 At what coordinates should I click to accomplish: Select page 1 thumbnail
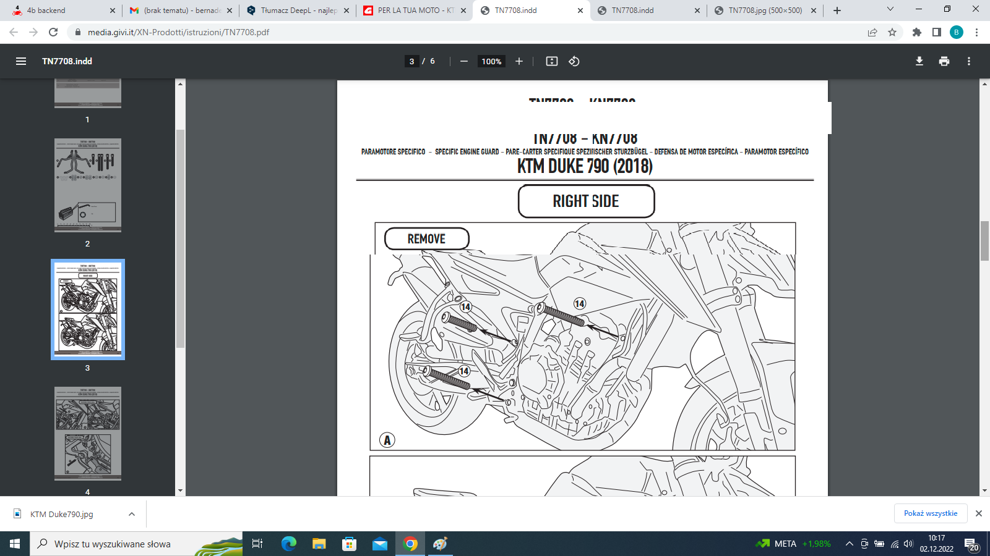(88, 93)
